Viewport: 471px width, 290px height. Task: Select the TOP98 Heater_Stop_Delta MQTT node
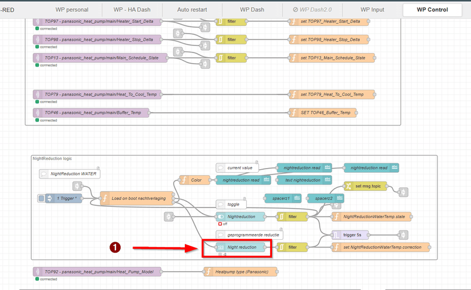pos(97,39)
